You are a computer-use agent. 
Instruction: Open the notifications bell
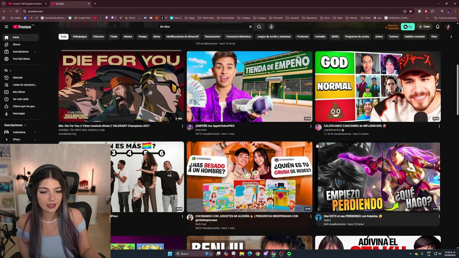click(x=437, y=27)
